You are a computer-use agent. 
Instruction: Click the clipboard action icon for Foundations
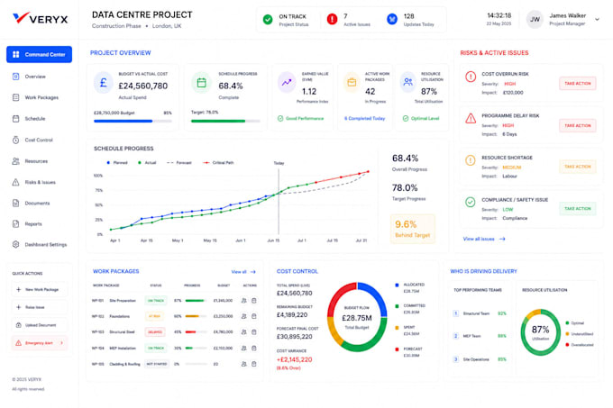coord(254,316)
